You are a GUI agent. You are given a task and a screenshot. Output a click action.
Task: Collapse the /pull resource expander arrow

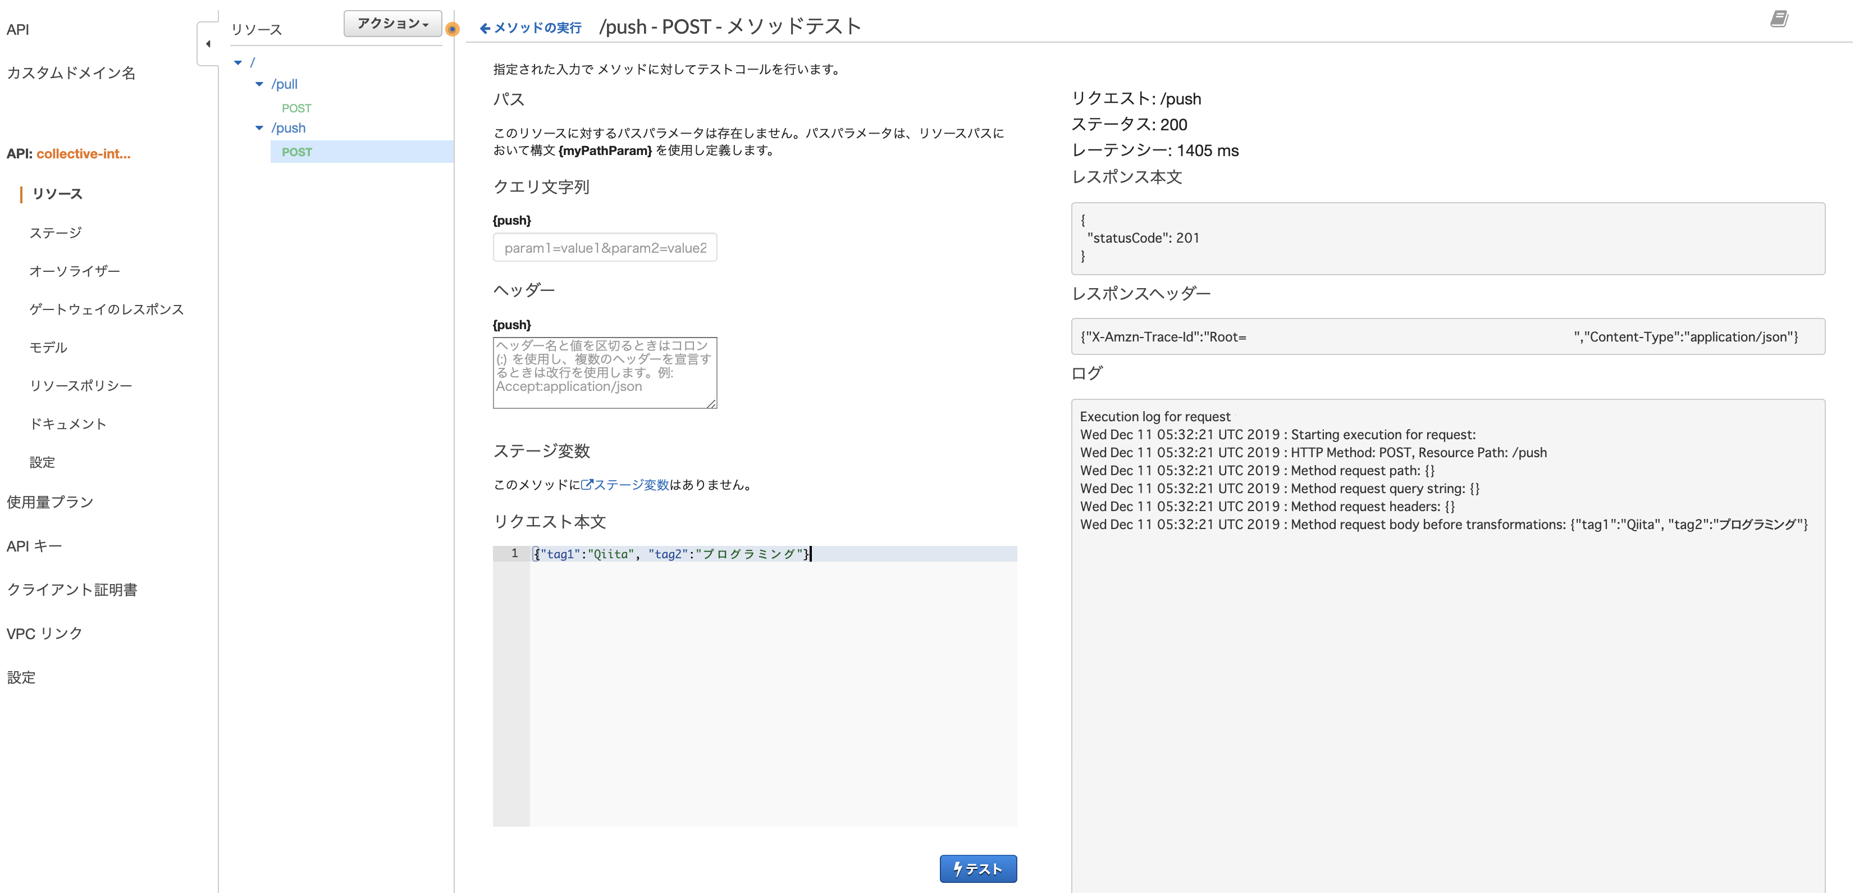[x=259, y=85]
